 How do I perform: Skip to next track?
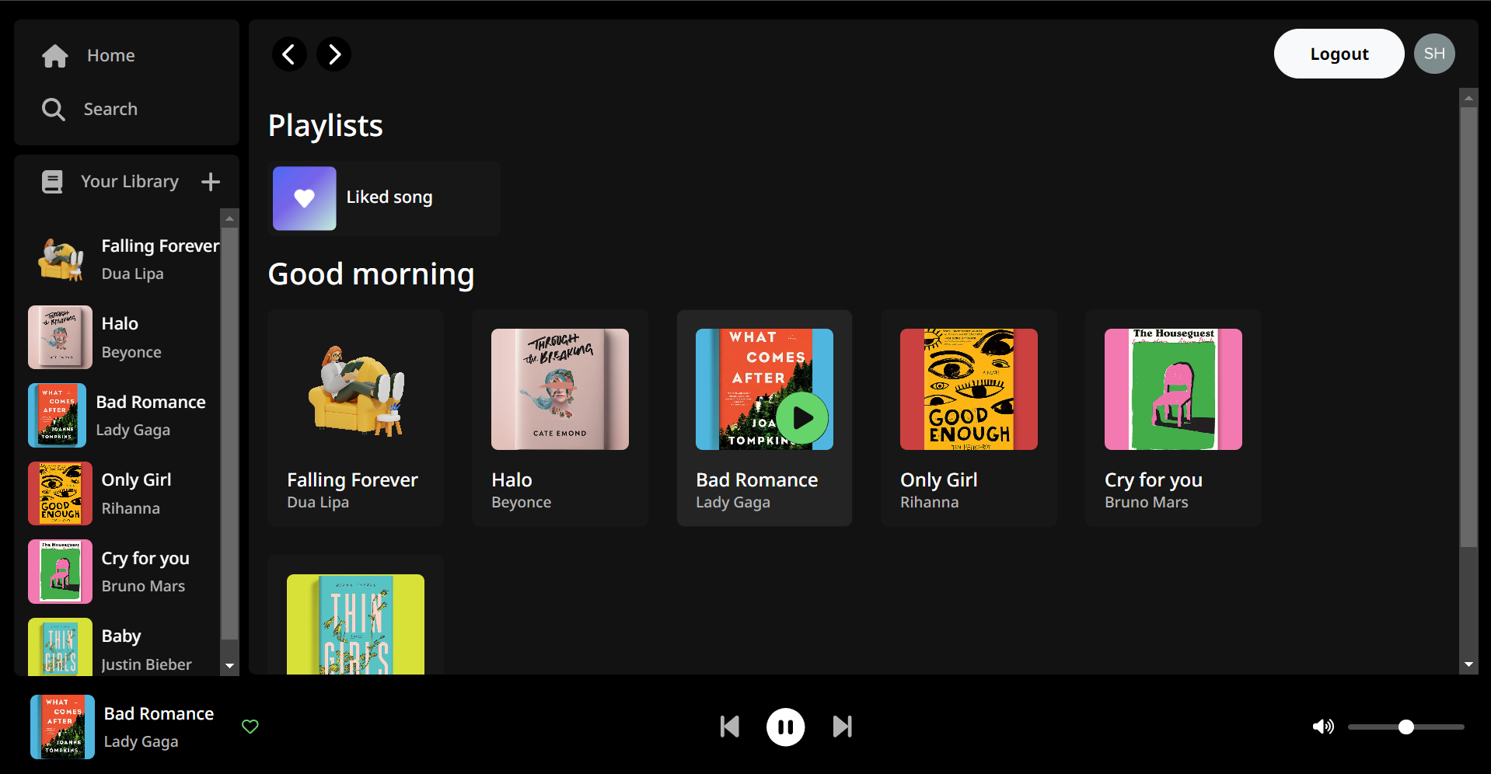click(842, 727)
